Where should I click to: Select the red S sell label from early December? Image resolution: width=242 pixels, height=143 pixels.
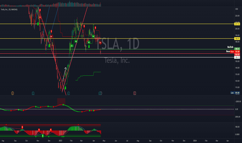click(x=51, y=31)
